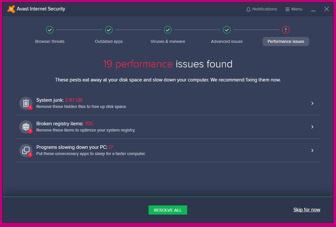Click the Broken registry cube icon
The height and width of the screenshot is (227, 336).
click(x=26, y=127)
